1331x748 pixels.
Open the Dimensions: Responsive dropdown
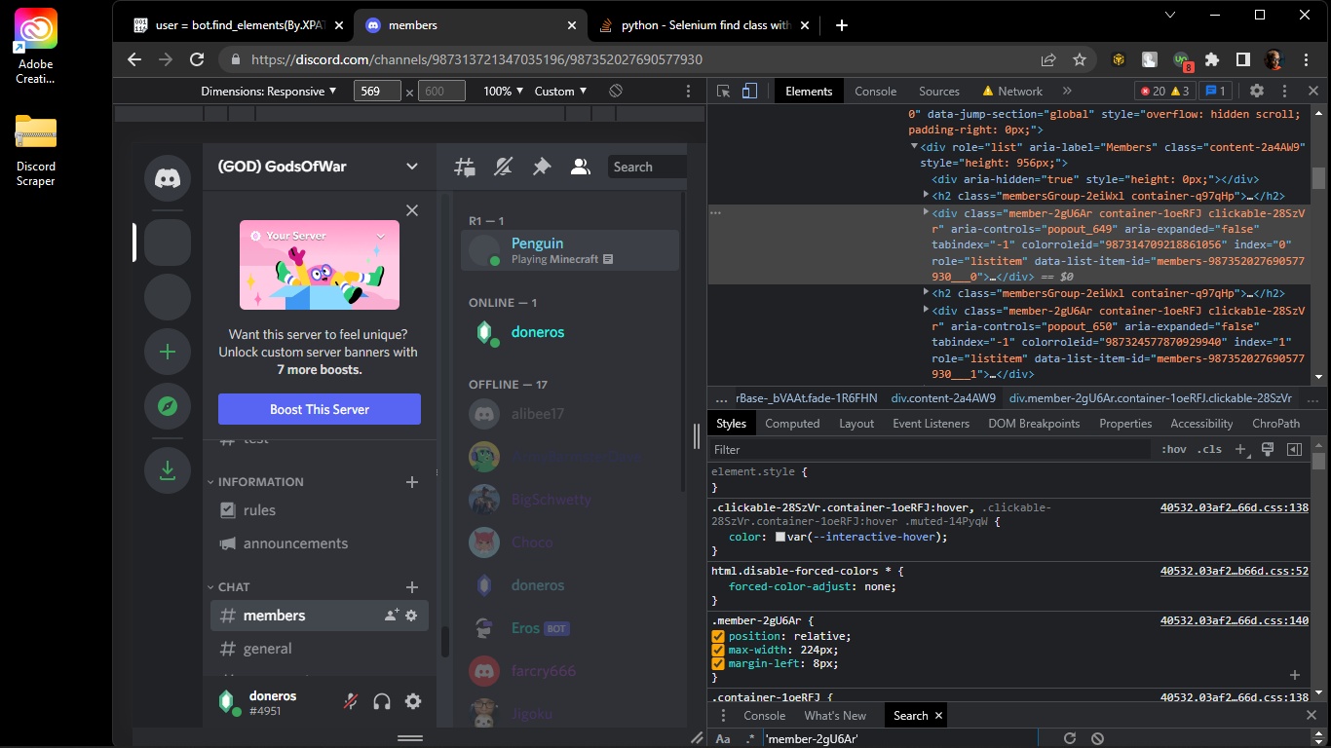pyautogui.click(x=269, y=91)
